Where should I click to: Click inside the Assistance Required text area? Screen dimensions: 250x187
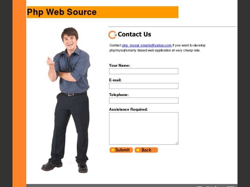[x=144, y=128]
